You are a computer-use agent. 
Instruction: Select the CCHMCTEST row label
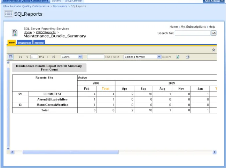53,94
